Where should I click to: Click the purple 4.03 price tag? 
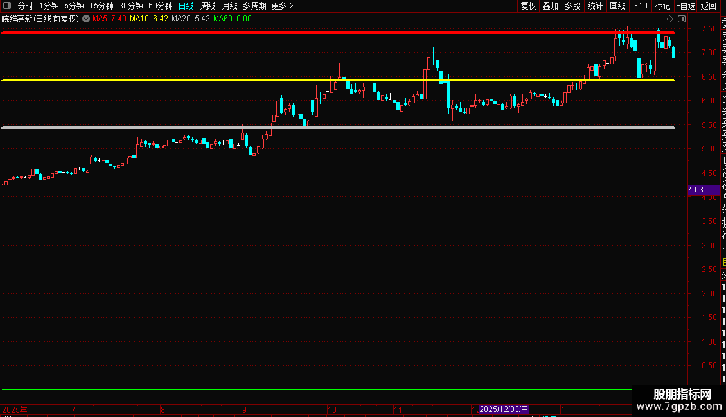pos(704,190)
